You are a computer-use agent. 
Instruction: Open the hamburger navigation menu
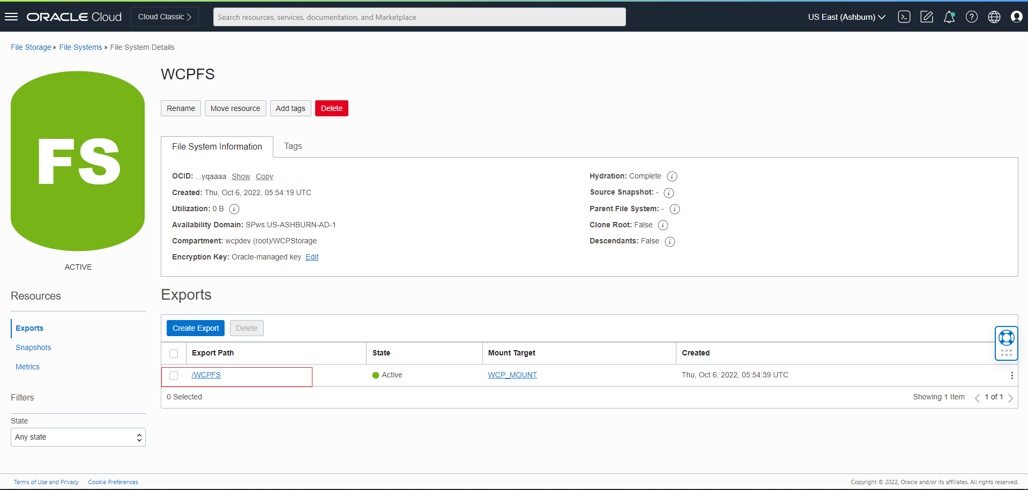pos(11,17)
